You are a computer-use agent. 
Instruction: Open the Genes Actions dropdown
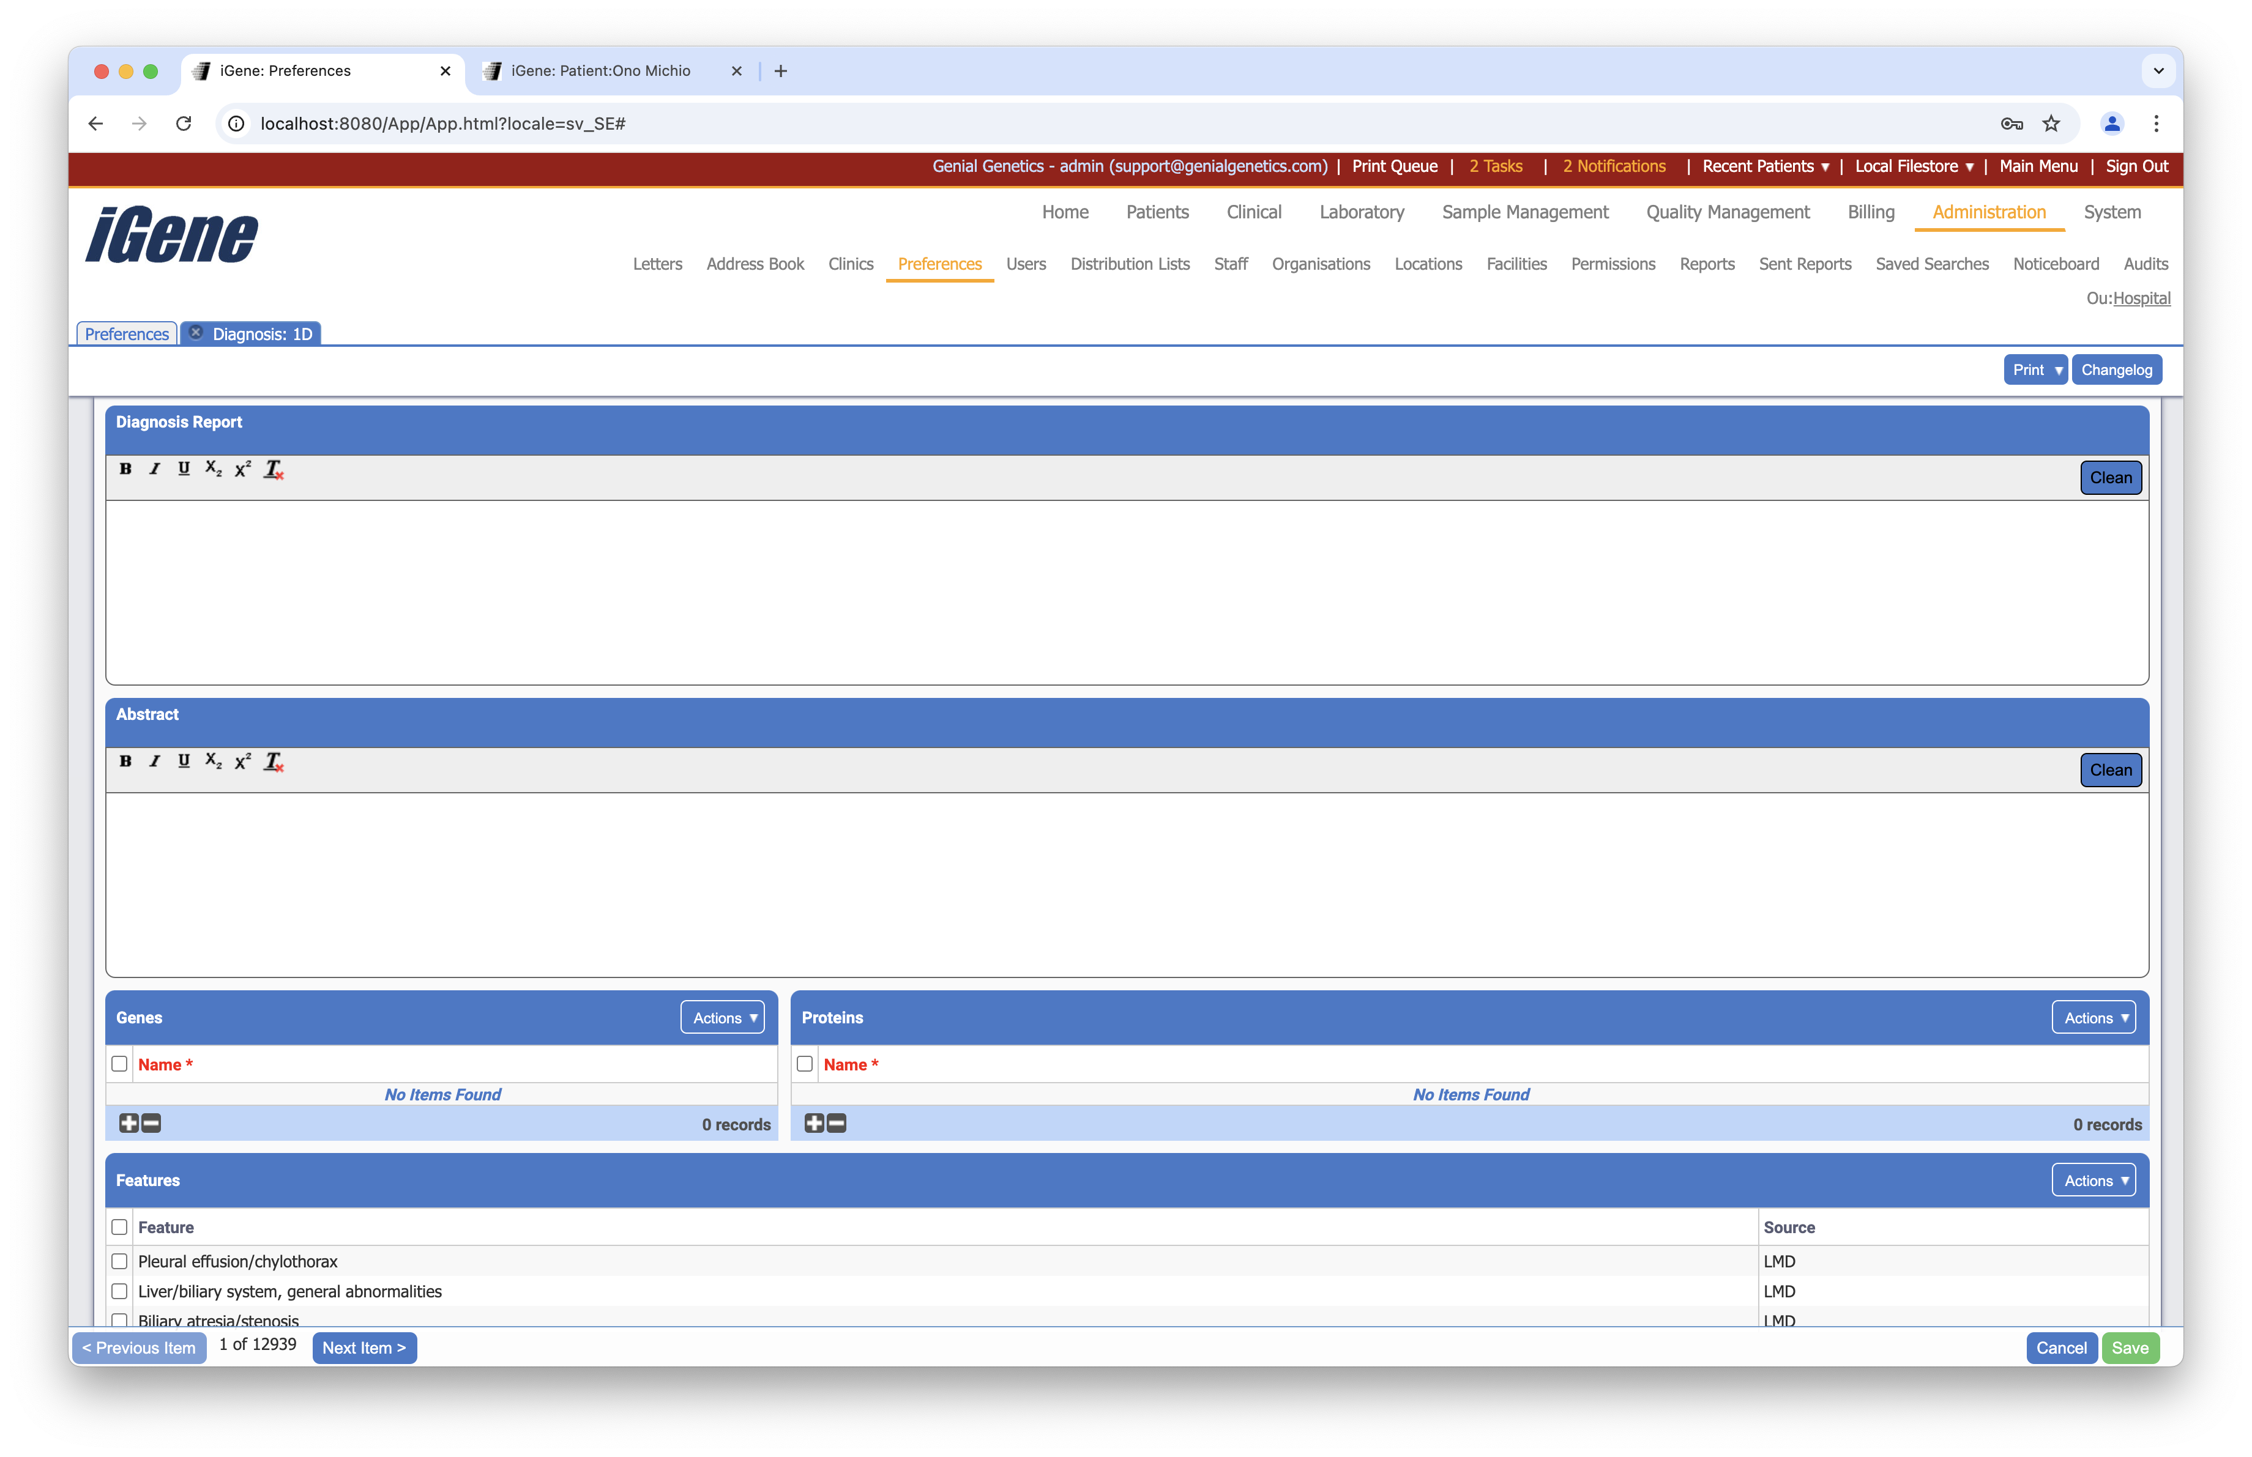[x=723, y=1017]
